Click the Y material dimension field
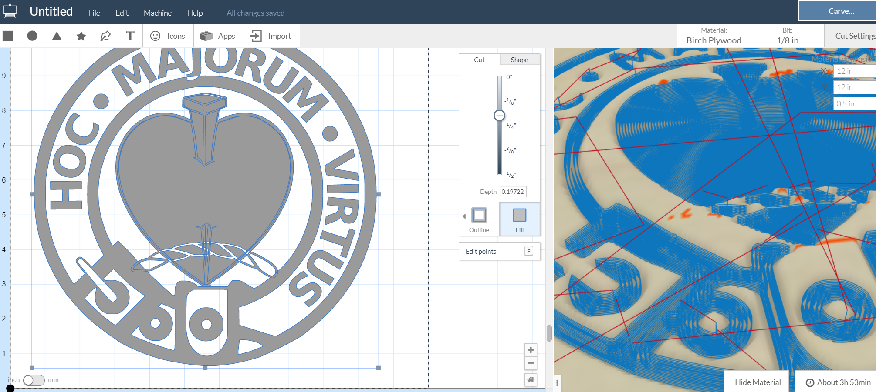Screen dimensions: 876x392 coord(855,87)
